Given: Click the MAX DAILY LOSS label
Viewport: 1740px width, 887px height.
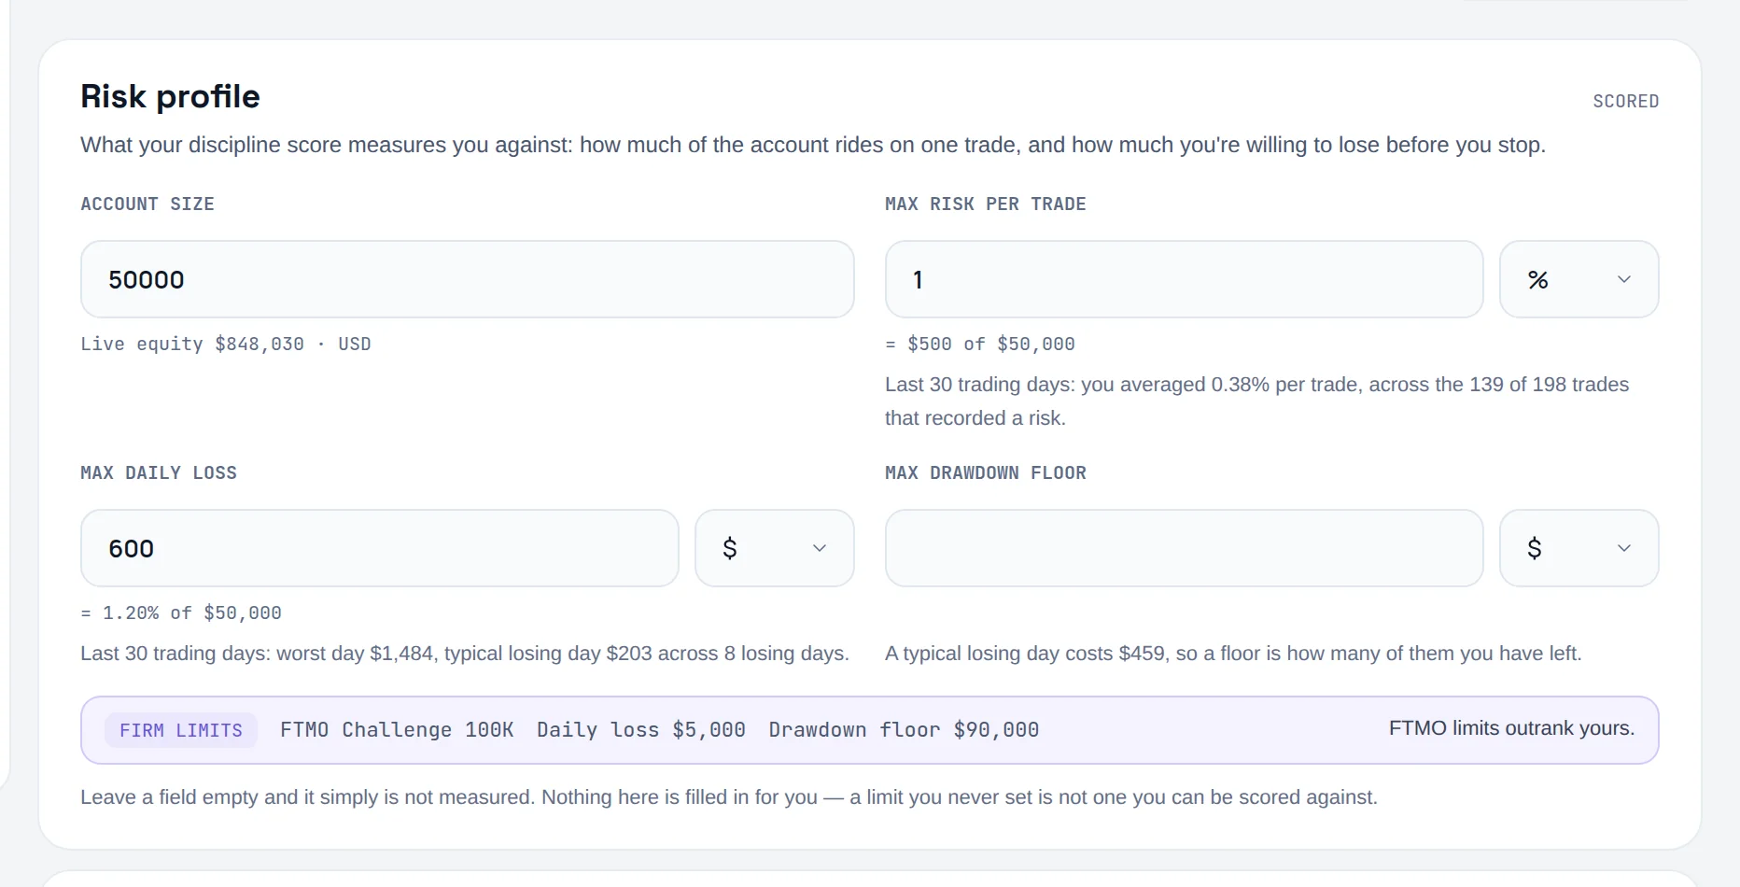Looking at the screenshot, I should (x=159, y=472).
